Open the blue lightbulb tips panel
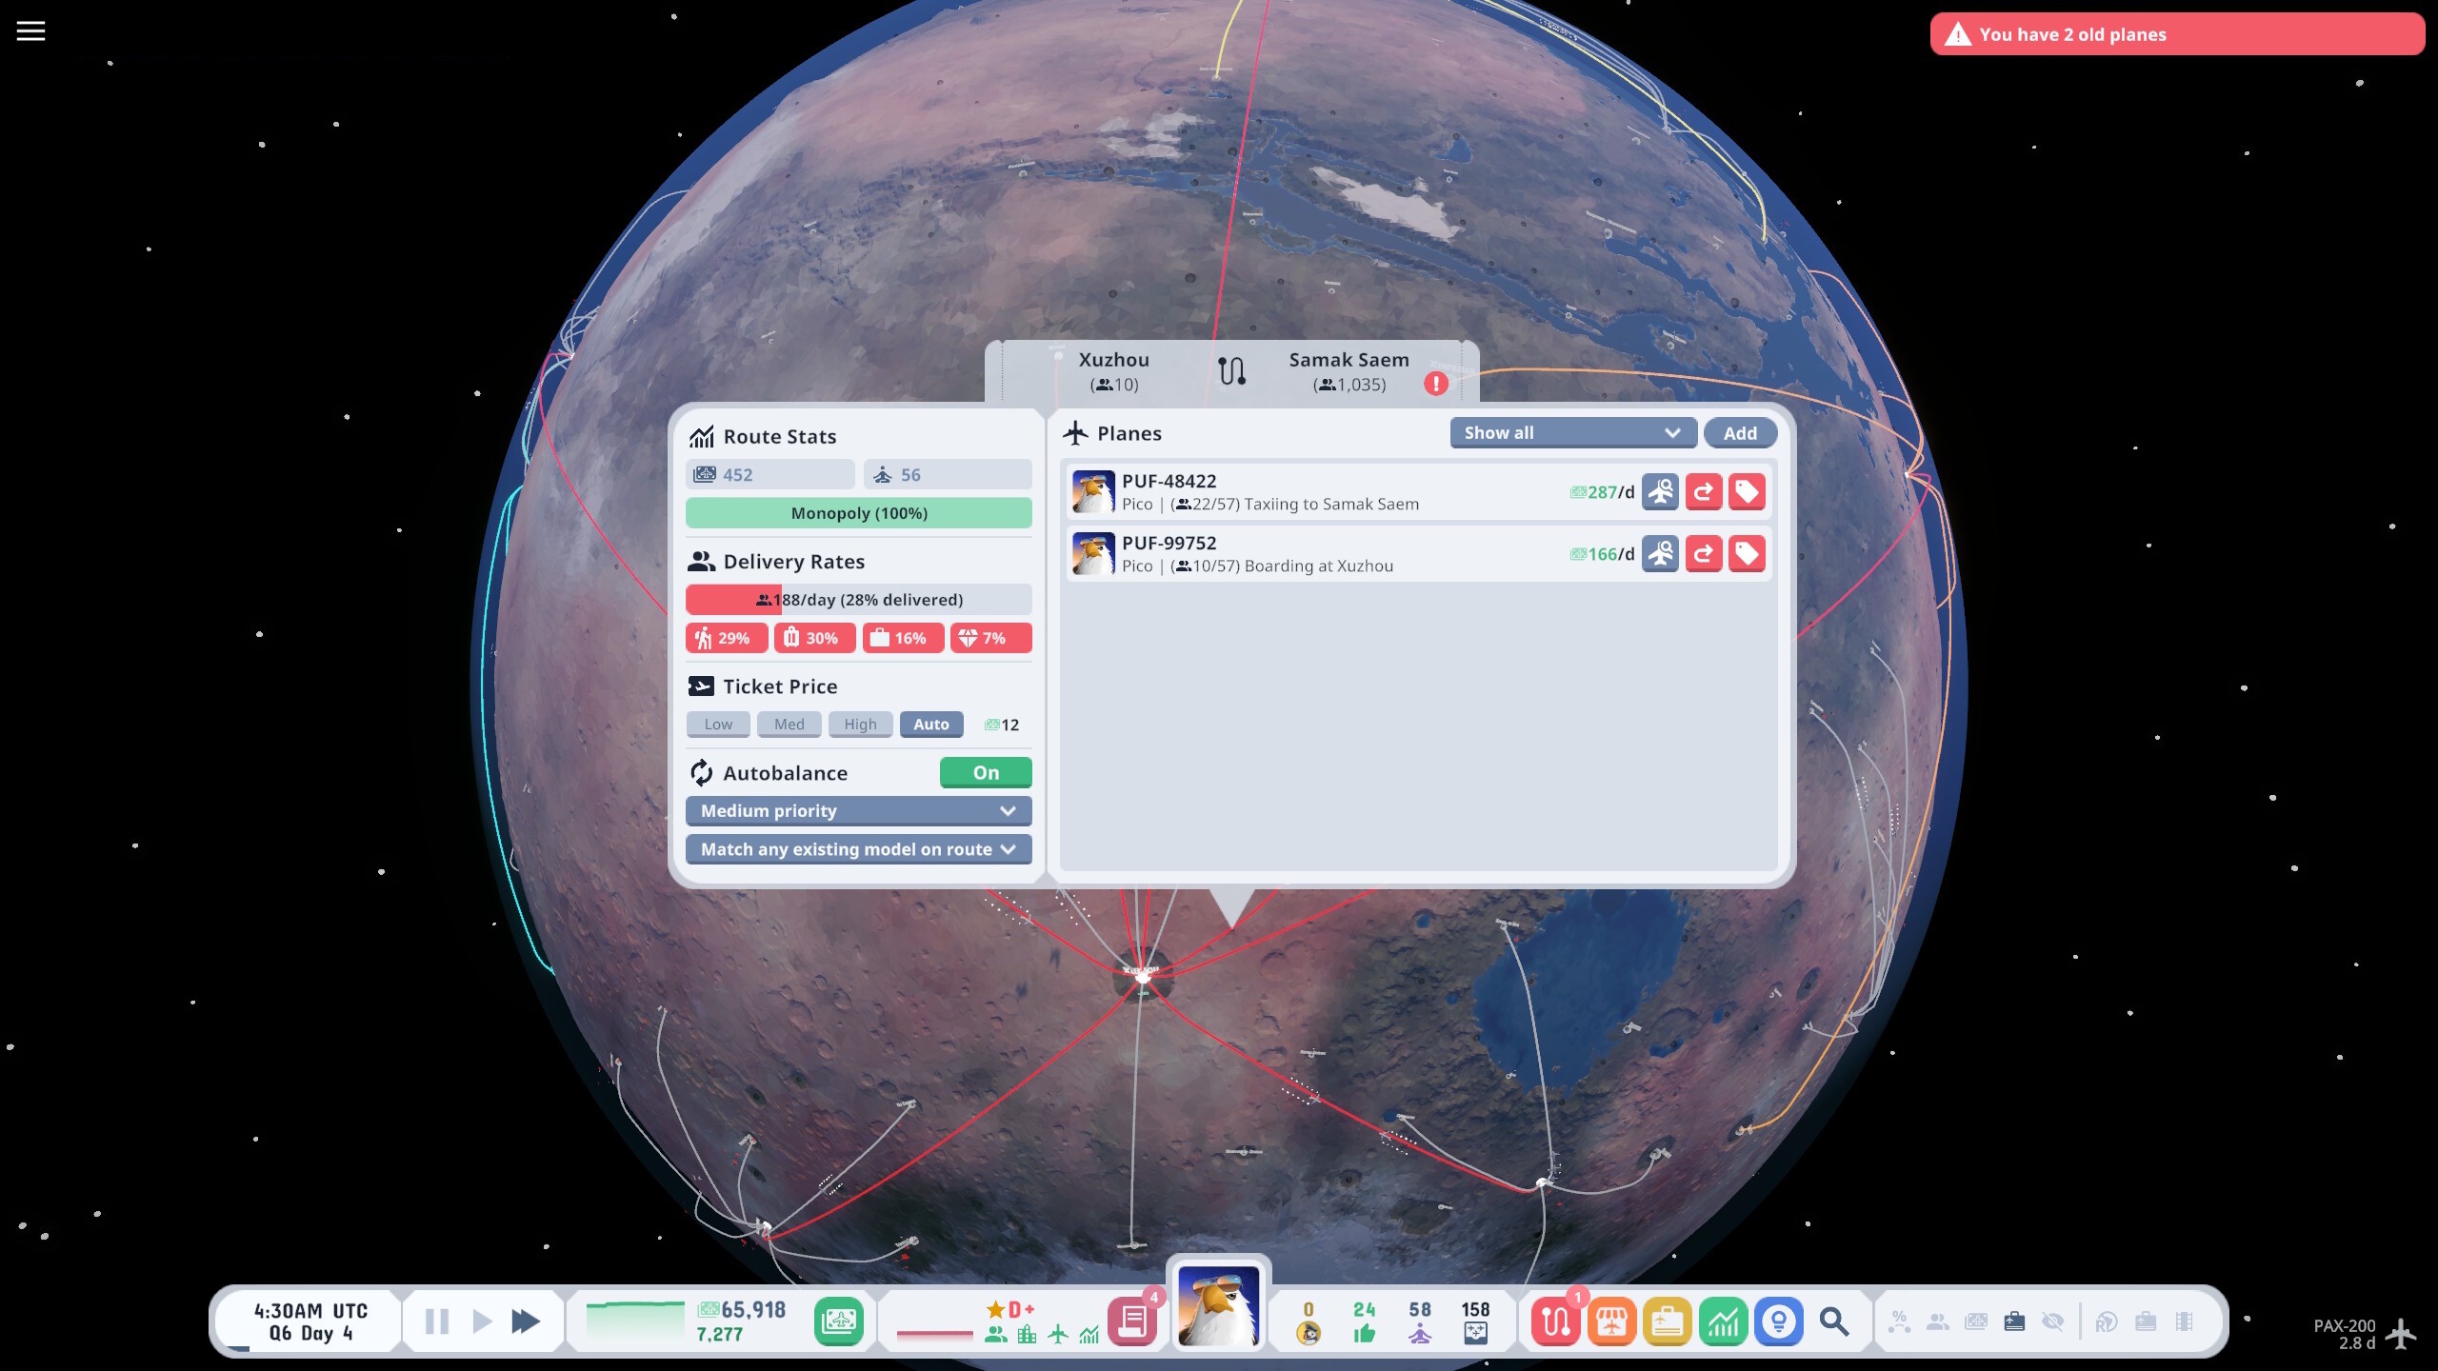This screenshot has height=1371, width=2438. click(x=1778, y=1321)
